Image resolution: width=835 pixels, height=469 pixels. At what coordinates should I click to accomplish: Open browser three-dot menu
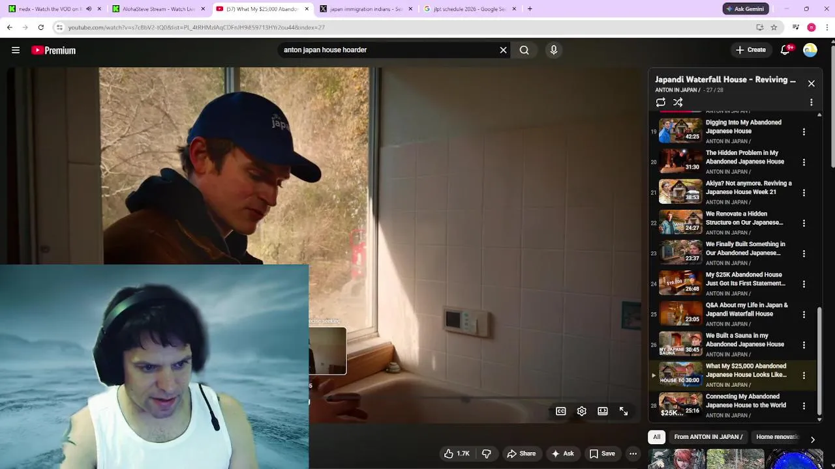(x=827, y=27)
